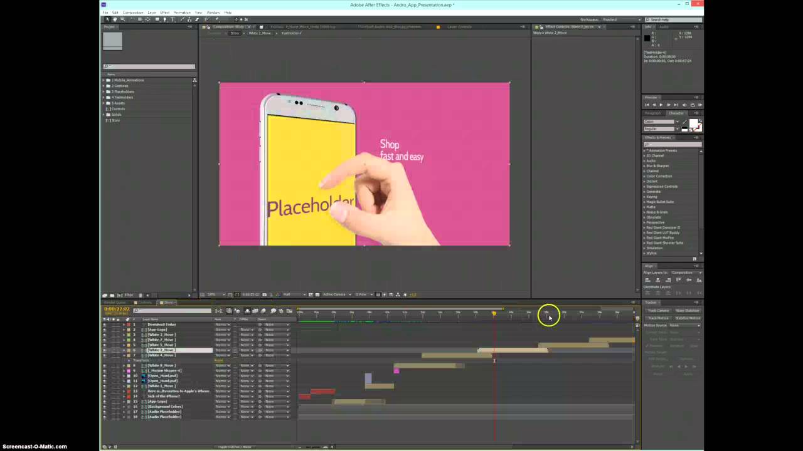
Task: Jump to last frame in Preview panel
Action: coord(676,105)
